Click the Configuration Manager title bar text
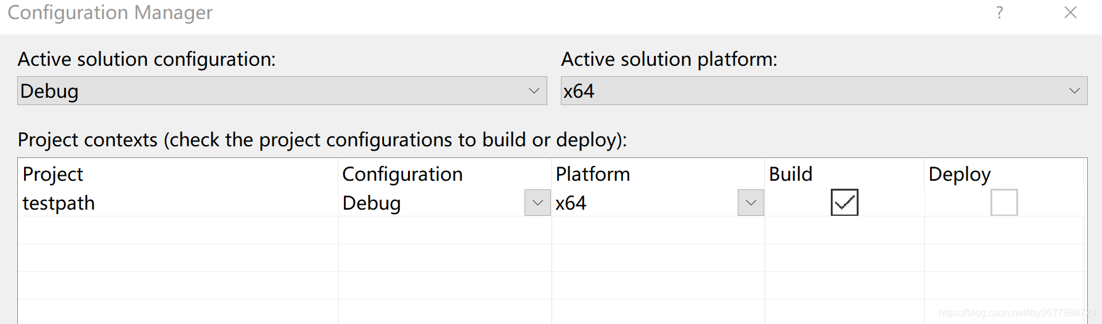Viewport: 1102px width, 324px height. pos(110,13)
